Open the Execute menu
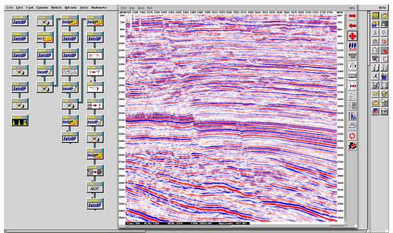Image resolution: width=393 pixels, height=233 pixels. click(x=42, y=7)
